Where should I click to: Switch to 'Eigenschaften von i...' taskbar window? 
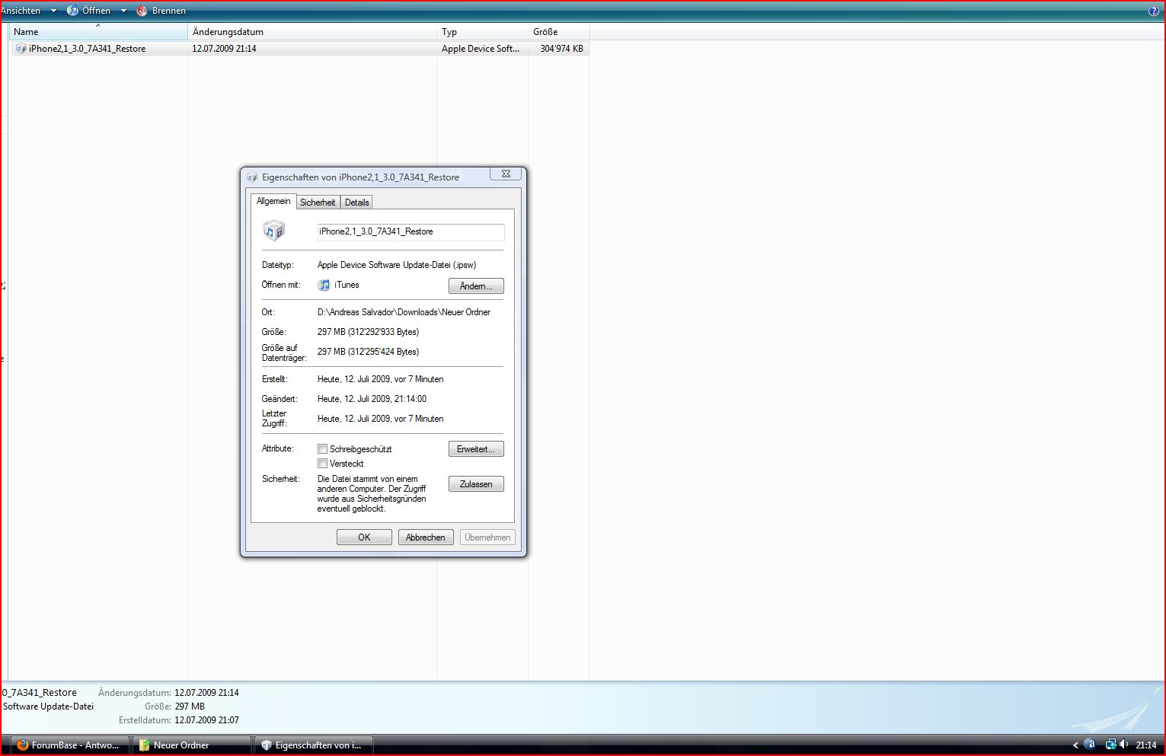[x=314, y=745]
